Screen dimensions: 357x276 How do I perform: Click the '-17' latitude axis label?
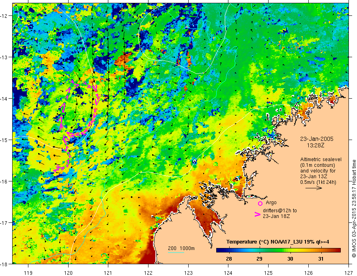tap(4, 223)
